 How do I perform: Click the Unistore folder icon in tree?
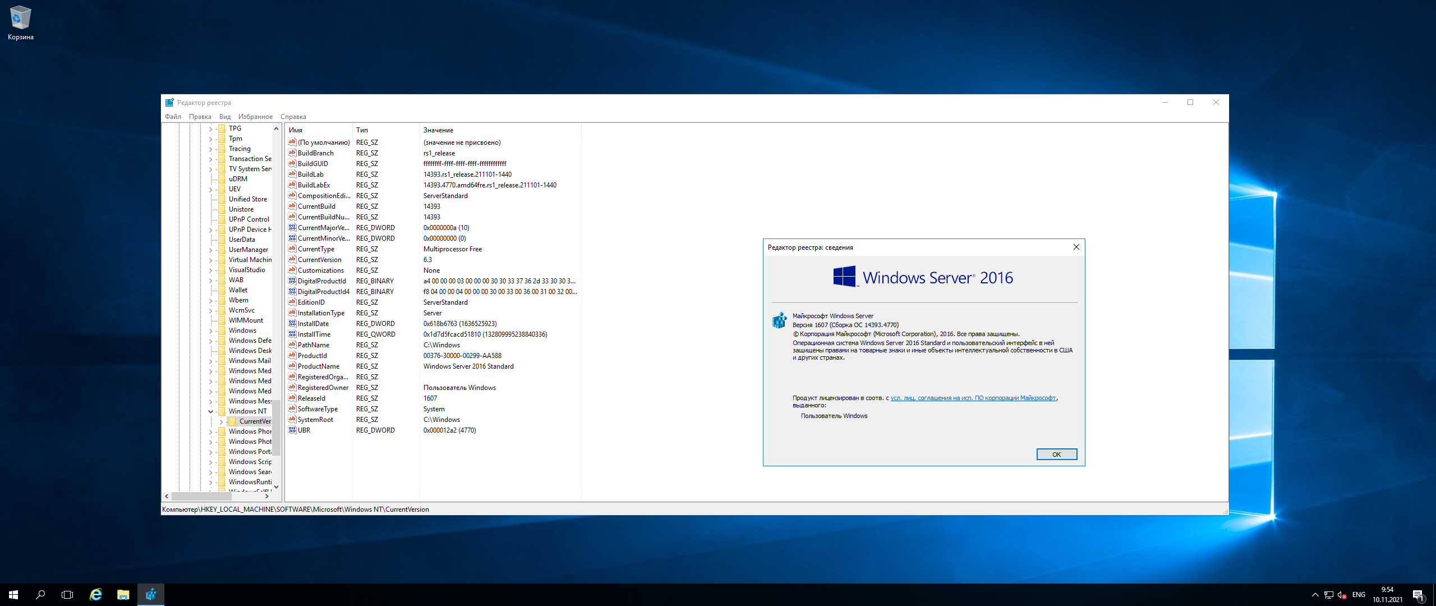[222, 209]
